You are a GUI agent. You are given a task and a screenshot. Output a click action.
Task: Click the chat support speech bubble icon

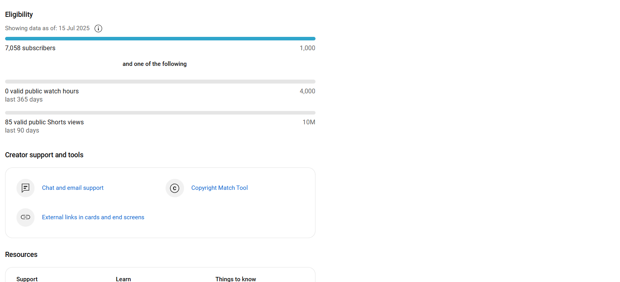pyautogui.click(x=26, y=188)
